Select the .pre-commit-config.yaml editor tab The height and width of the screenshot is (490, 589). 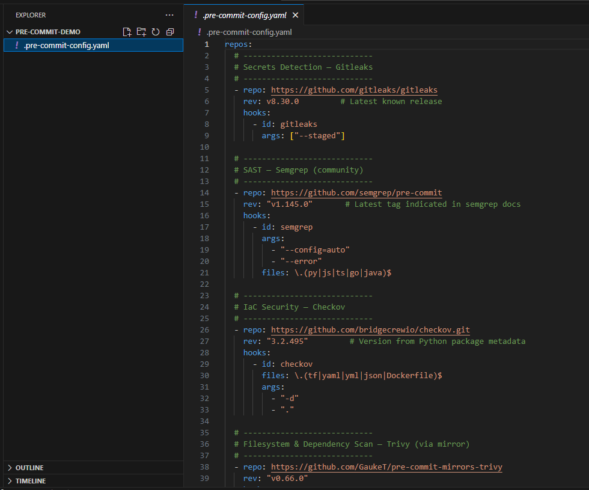pos(243,15)
